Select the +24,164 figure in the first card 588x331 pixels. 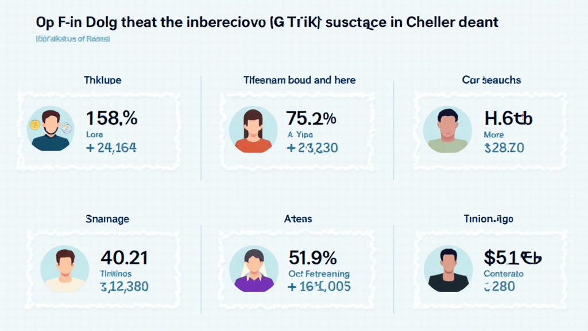pyautogui.click(x=110, y=148)
